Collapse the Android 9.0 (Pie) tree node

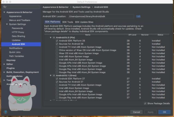tap(50, 38)
